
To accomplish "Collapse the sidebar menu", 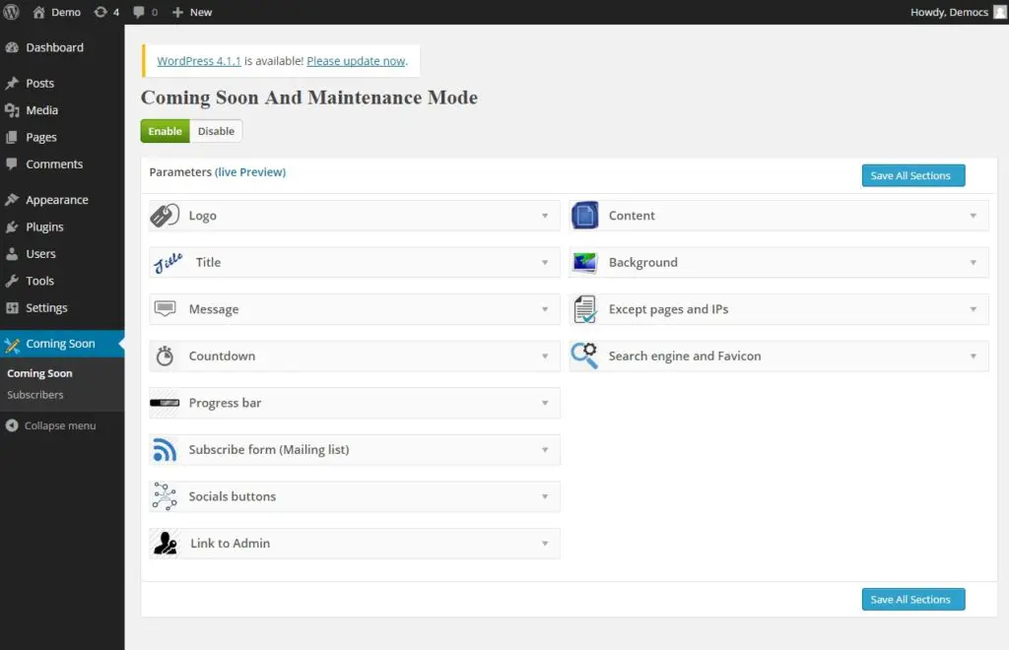I will pos(59,425).
